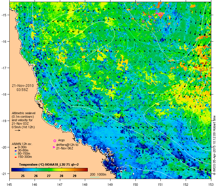Click the 'ANMN 12h av.' heading

pyautogui.click(x=22, y=144)
